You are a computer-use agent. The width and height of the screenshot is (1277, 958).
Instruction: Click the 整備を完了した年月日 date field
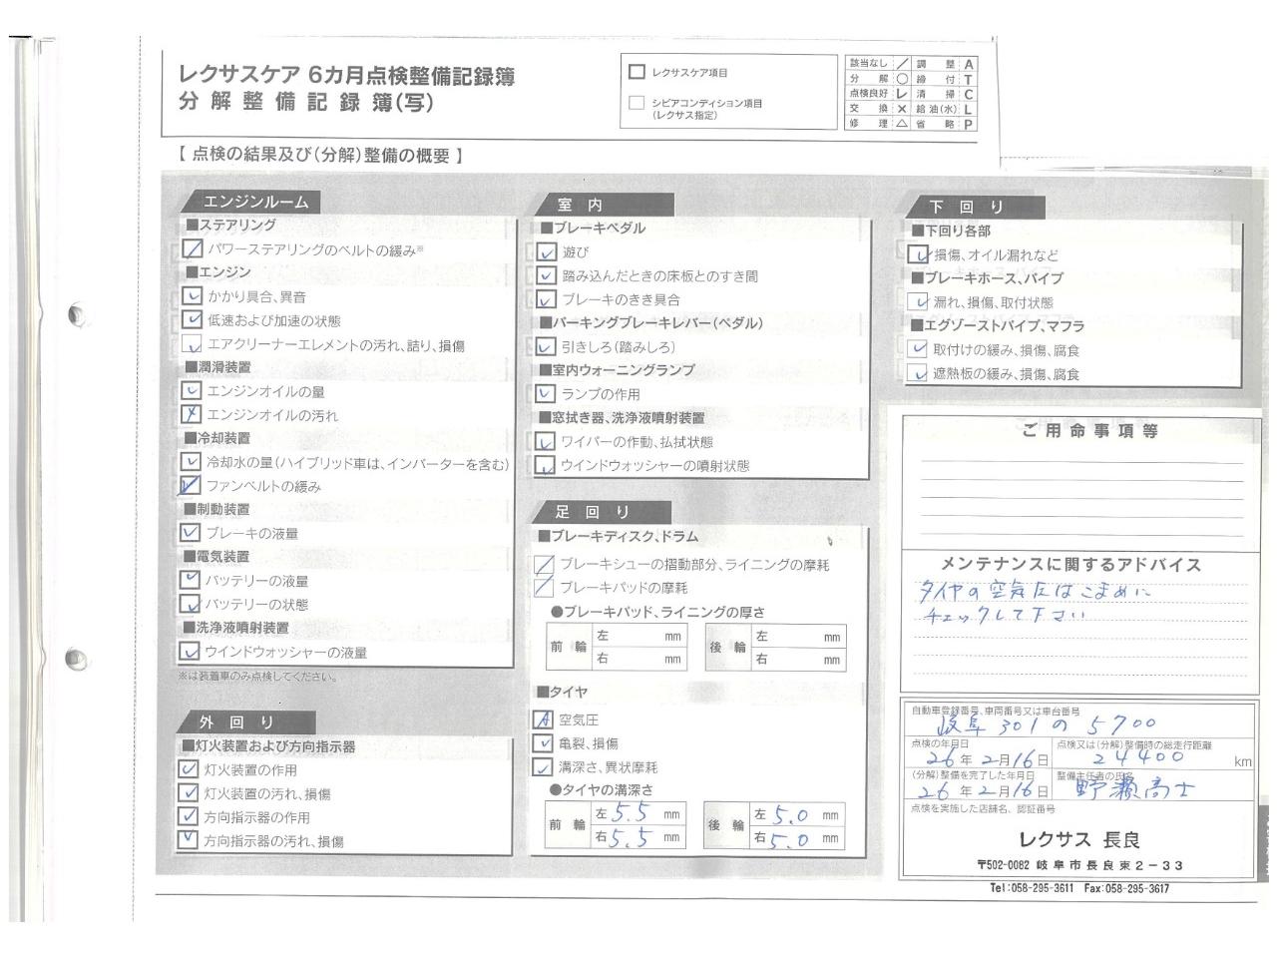[979, 785]
